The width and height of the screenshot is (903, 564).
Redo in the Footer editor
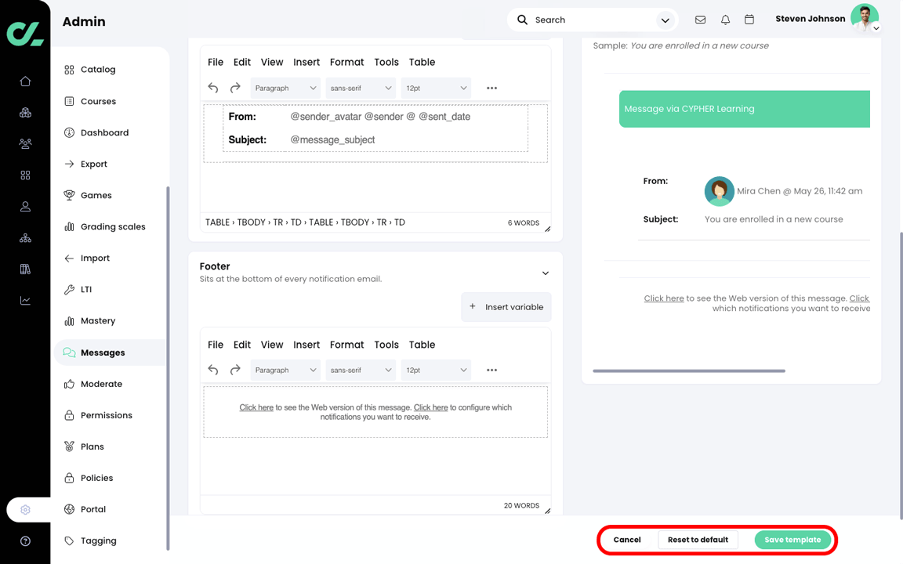pos(235,370)
